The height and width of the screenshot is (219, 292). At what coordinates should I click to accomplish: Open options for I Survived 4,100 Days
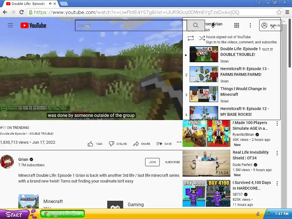tap(277, 183)
